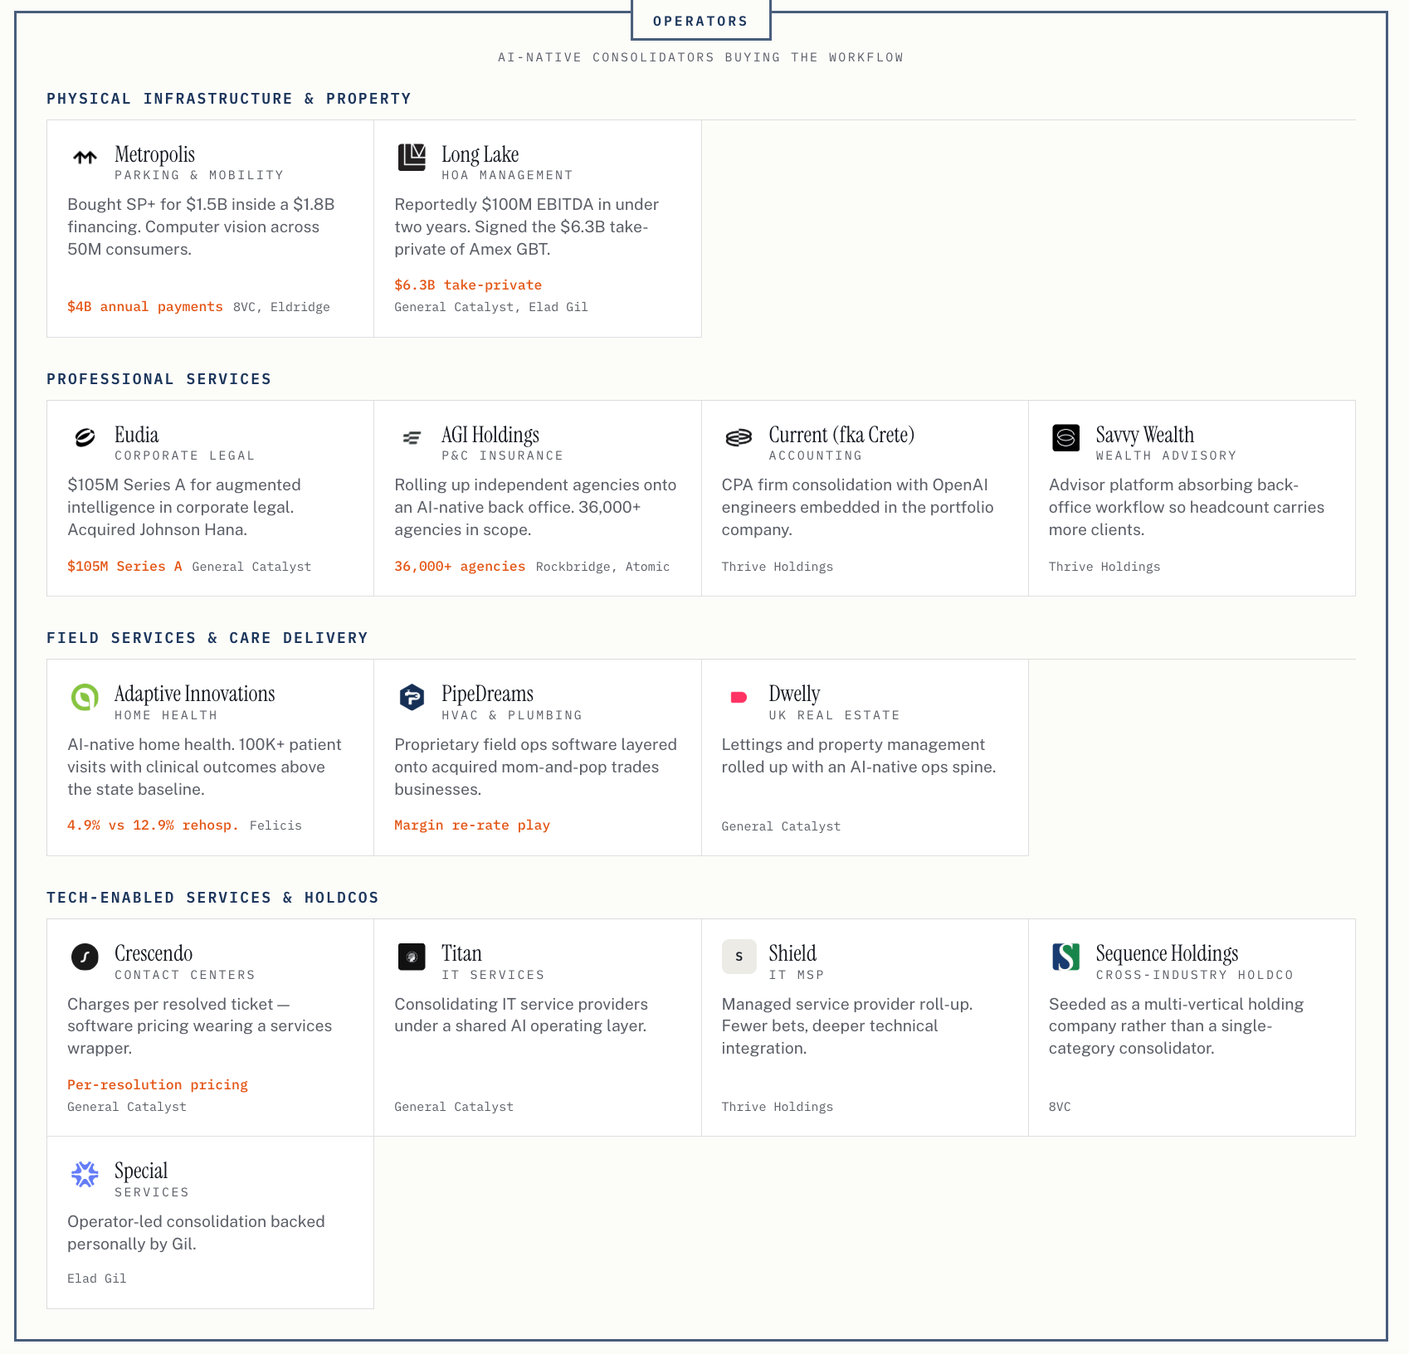1409x1354 pixels.
Task: Click the "Per-resolution pricing" highlight
Action: click(158, 1085)
